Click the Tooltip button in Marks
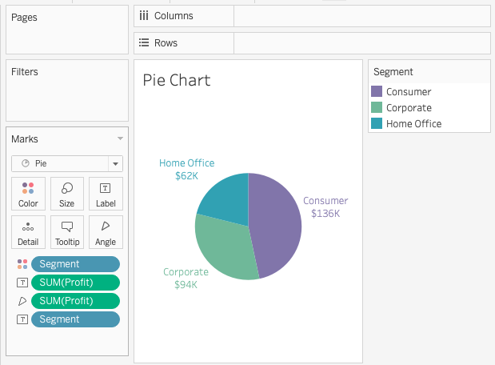Viewport: 495px width, 365px height. pyautogui.click(x=67, y=232)
